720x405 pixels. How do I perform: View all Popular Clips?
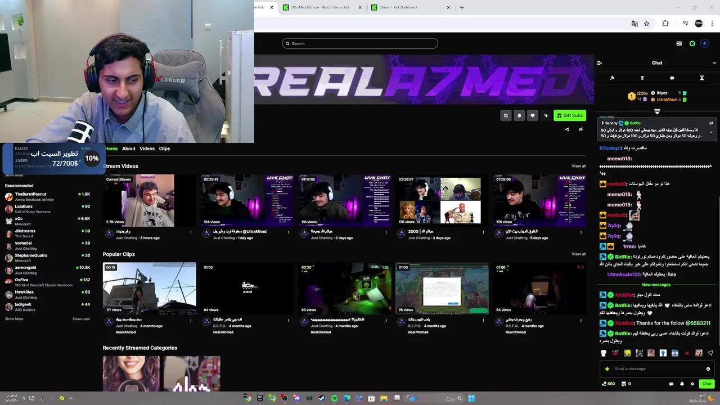(579, 254)
